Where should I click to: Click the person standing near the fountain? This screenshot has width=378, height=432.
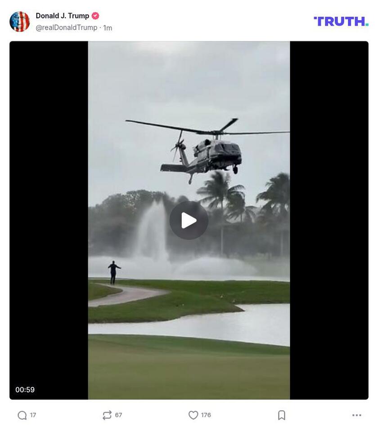pyautogui.click(x=114, y=272)
